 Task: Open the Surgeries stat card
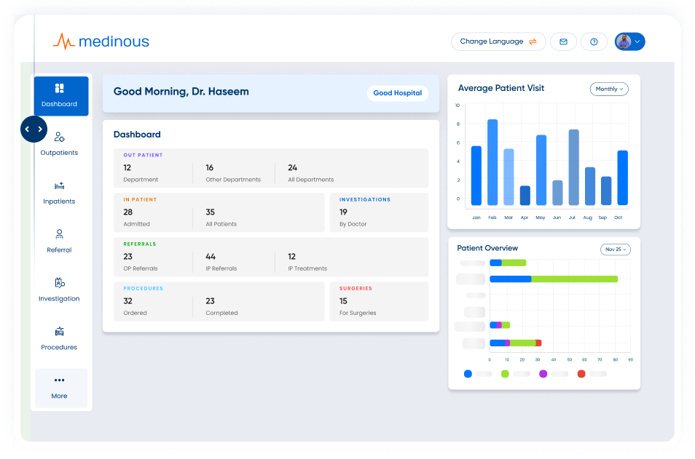[379, 301]
